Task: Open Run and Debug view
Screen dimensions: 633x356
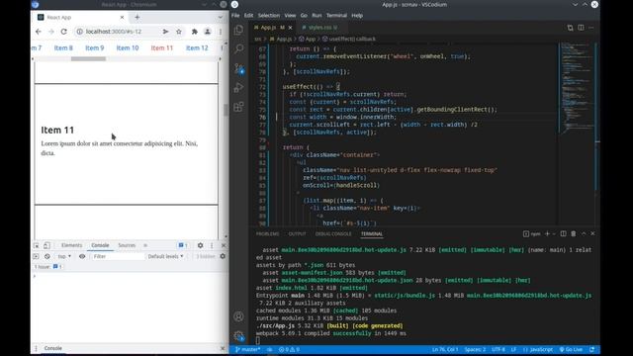Action: [x=238, y=88]
